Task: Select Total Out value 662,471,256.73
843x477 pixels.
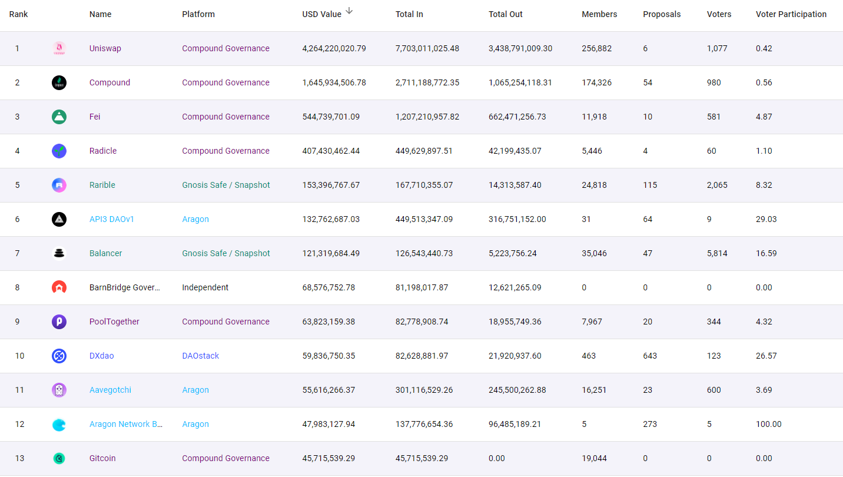Action: point(517,117)
